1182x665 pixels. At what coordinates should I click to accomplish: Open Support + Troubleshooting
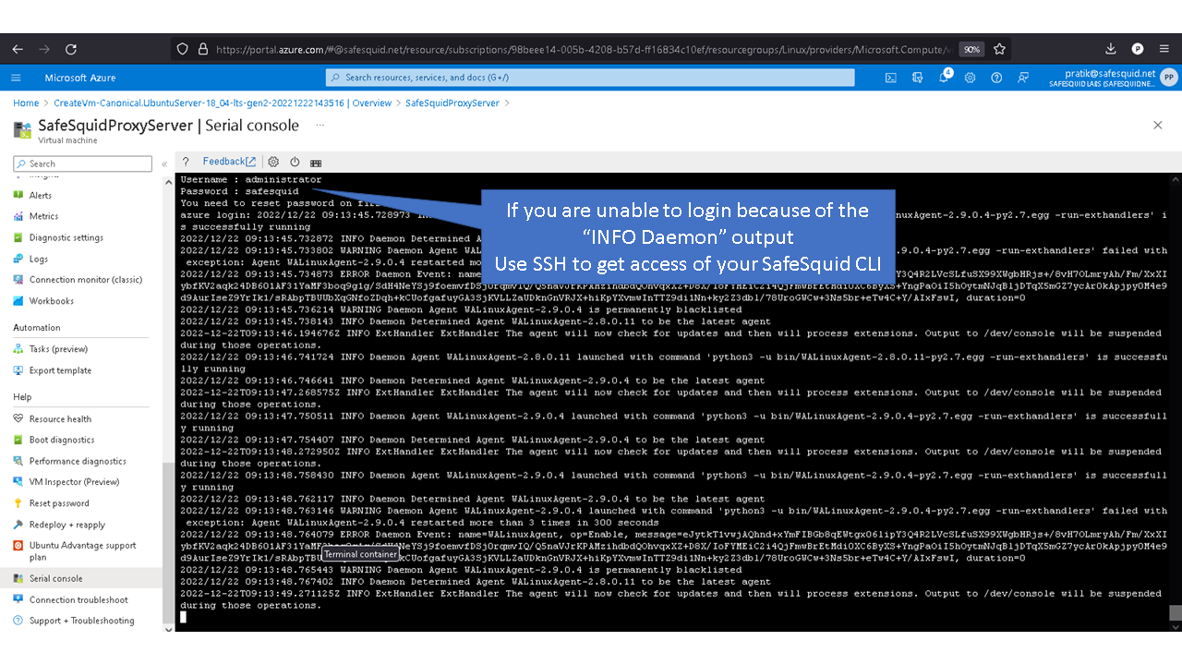[81, 621]
